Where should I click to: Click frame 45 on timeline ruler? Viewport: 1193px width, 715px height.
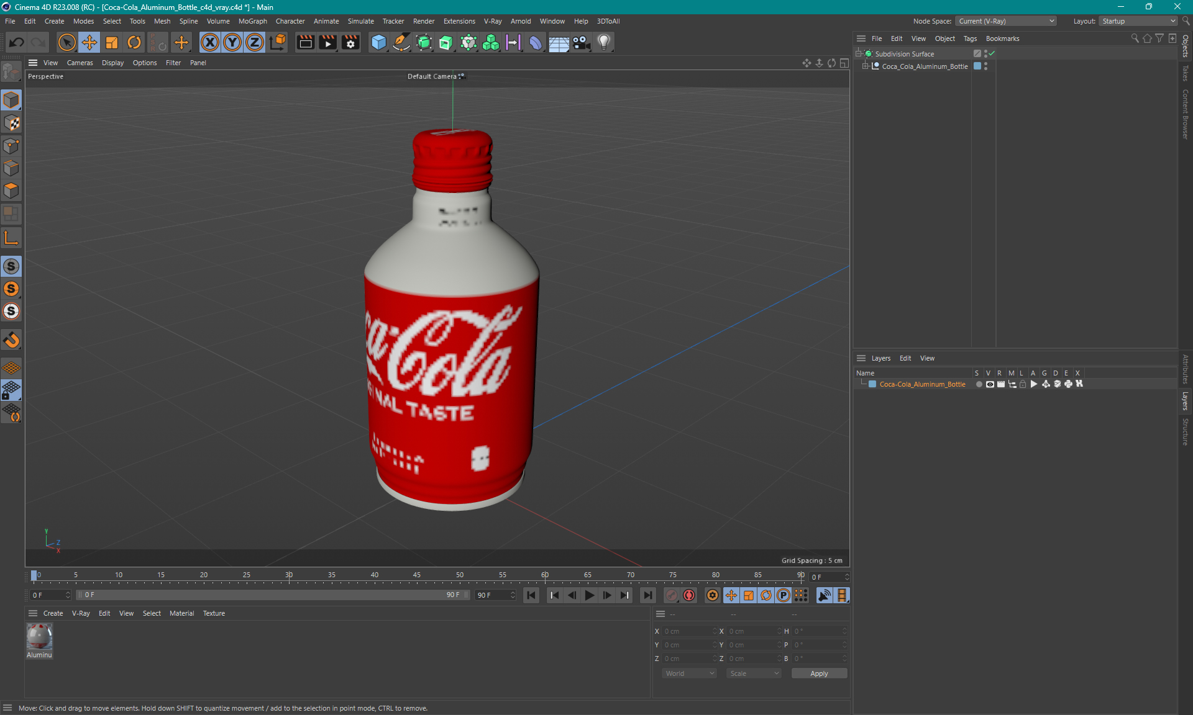[x=417, y=575]
